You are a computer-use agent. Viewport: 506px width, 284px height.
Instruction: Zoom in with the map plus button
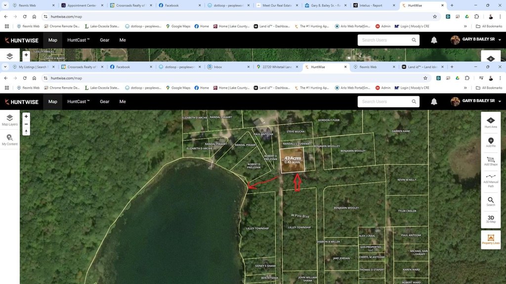point(26,117)
